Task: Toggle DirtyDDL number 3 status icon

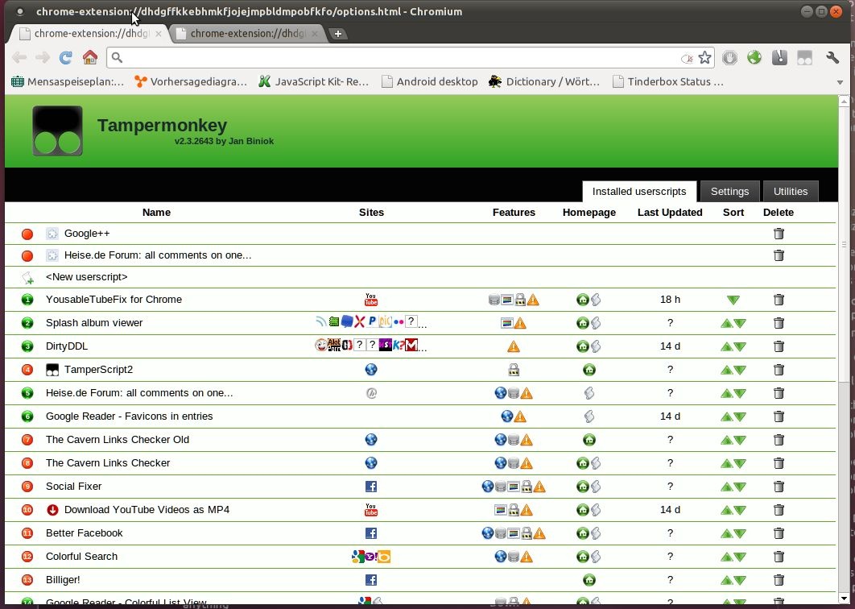Action: pyautogui.click(x=27, y=346)
